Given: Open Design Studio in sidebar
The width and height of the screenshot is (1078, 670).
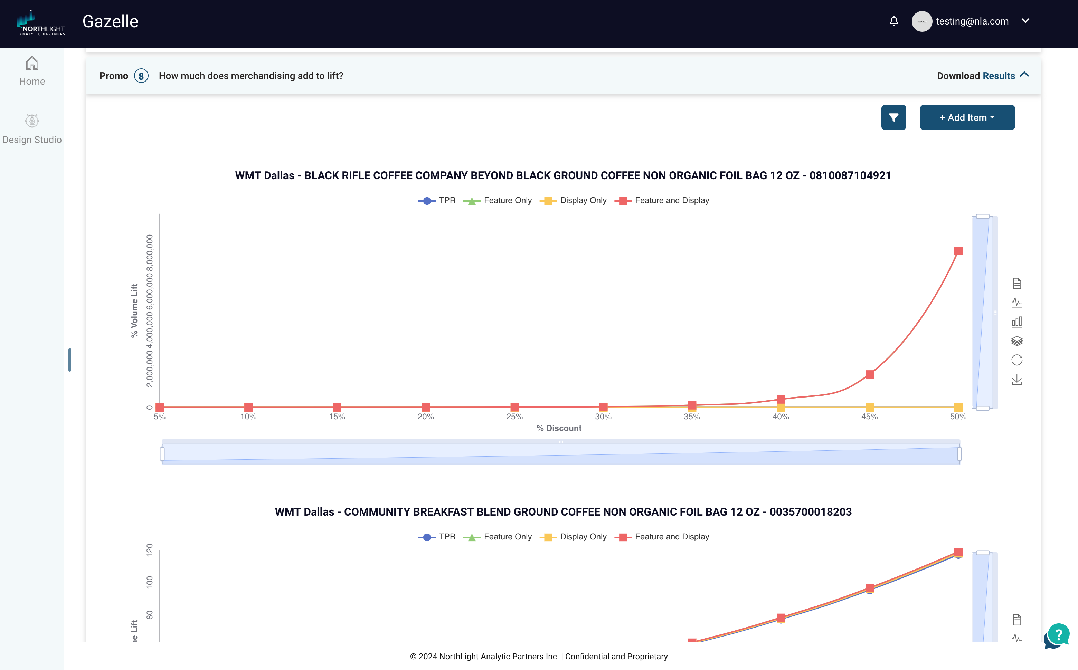Looking at the screenshot, I should (x=32, y=130).
